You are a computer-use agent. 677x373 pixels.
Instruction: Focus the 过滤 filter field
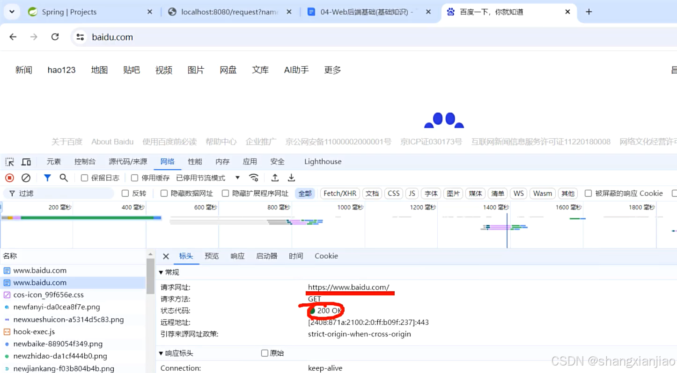(59, 194)
